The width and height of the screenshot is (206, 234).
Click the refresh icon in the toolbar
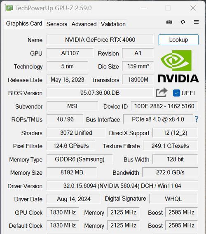(x=183, y=22)
